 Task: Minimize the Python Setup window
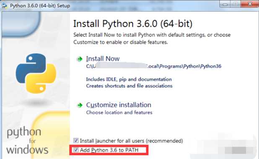[225, 5]
